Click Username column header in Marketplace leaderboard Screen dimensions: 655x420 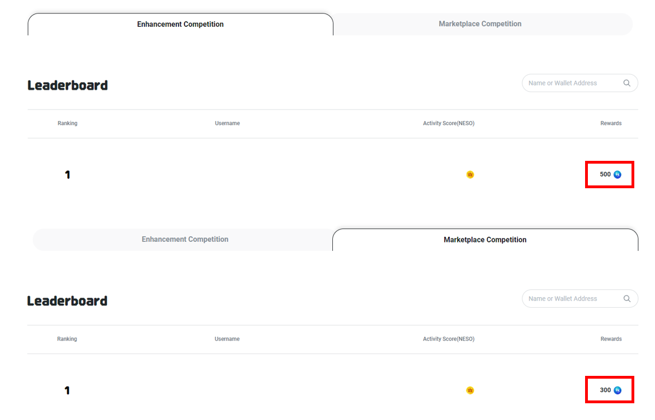(227, 339)
